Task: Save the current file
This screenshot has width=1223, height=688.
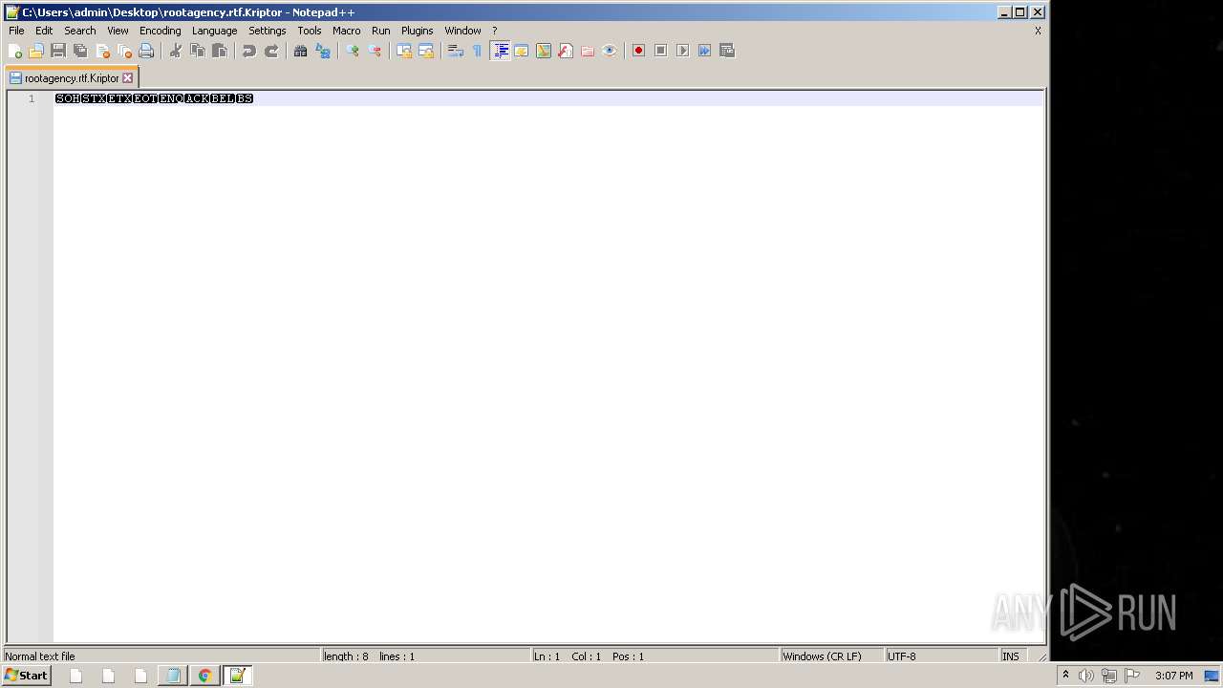Action: coord(58,51)
